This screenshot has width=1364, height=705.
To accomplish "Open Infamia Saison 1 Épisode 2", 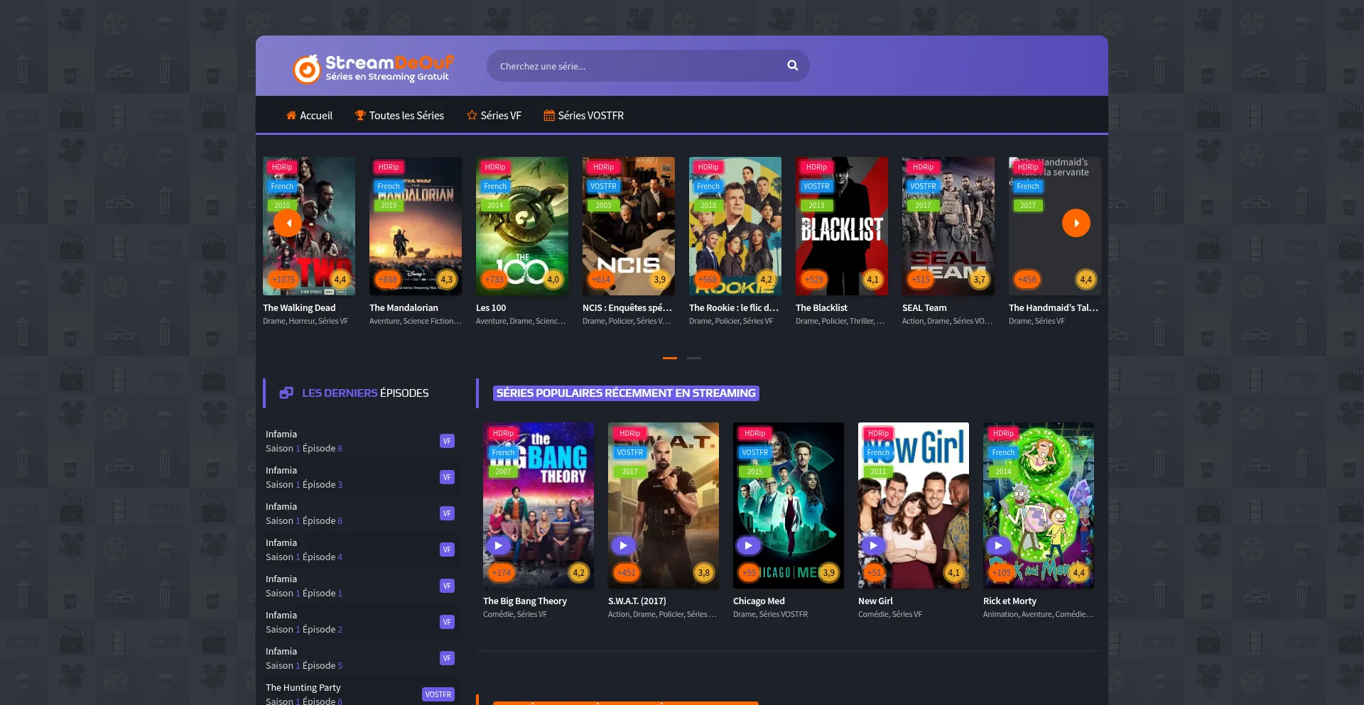I will tap(361, 622).
